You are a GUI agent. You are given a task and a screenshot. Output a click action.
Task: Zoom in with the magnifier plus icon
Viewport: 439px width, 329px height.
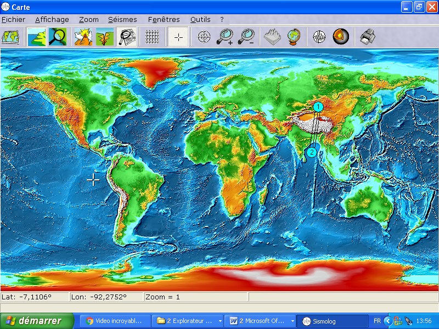coord(225,37)
